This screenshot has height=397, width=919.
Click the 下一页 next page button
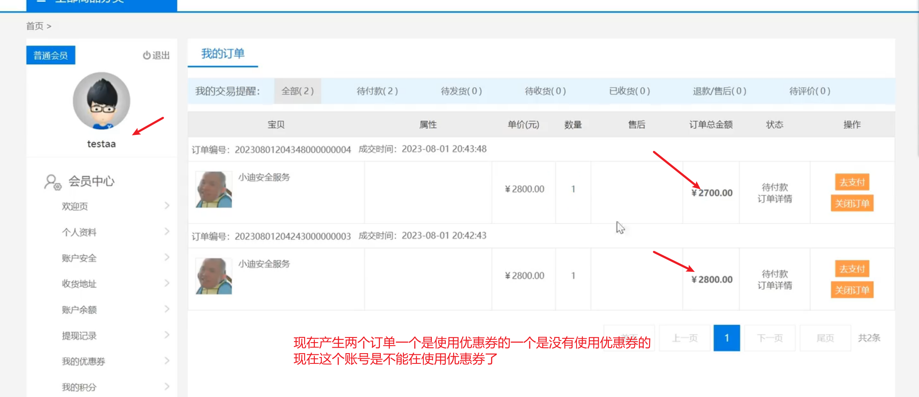coord(770,338)
